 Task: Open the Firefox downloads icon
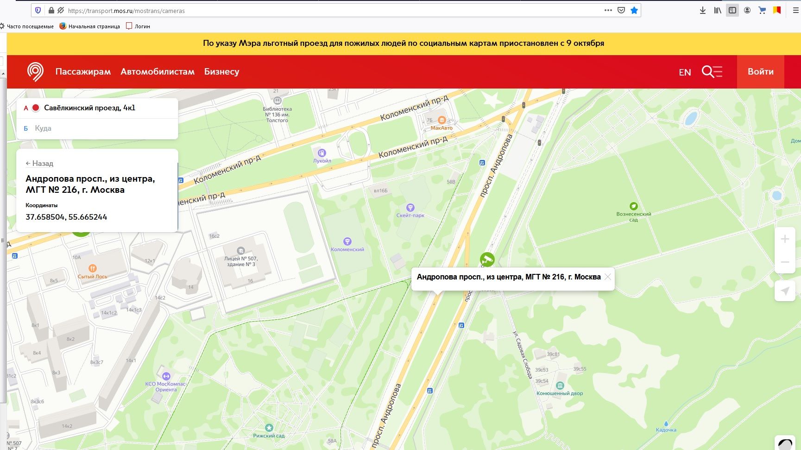point(703,10)
